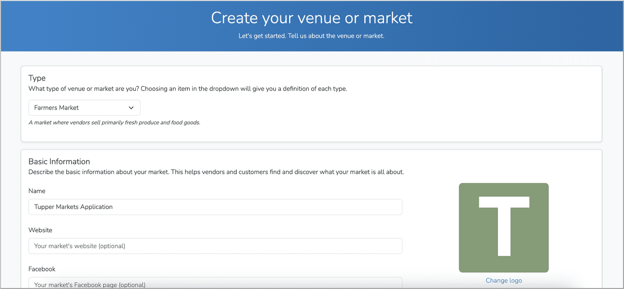This screenshot has height=289, width=624.
Task: Click the What type of venue question text
Action: coord(188,89)
